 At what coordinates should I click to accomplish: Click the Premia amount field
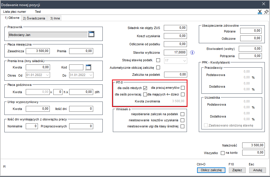click(81, 51)
